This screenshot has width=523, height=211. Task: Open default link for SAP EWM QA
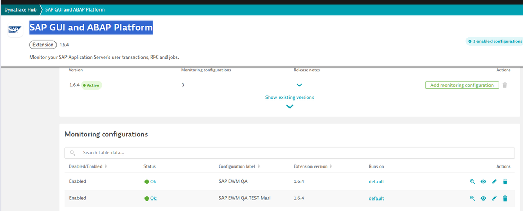376,182
